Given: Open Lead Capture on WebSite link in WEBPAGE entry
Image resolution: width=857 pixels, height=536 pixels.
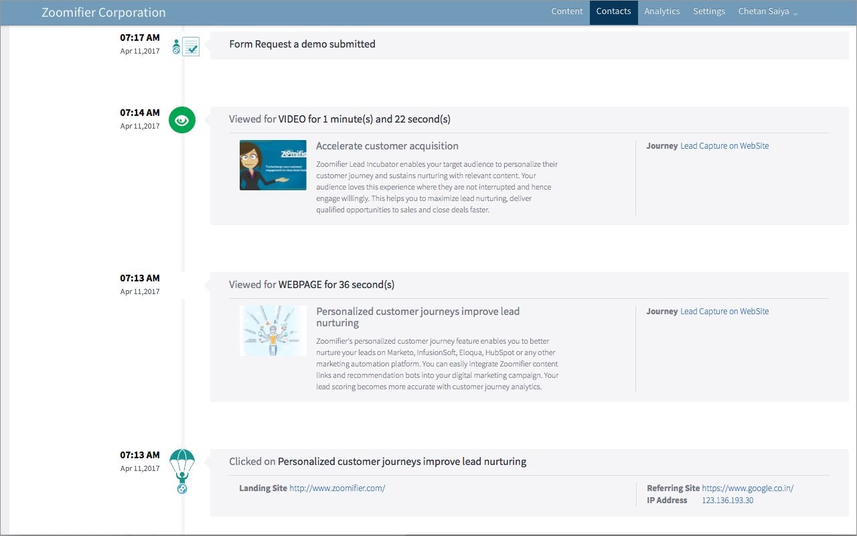Looking at the screenshot, I should coord(724,312).
